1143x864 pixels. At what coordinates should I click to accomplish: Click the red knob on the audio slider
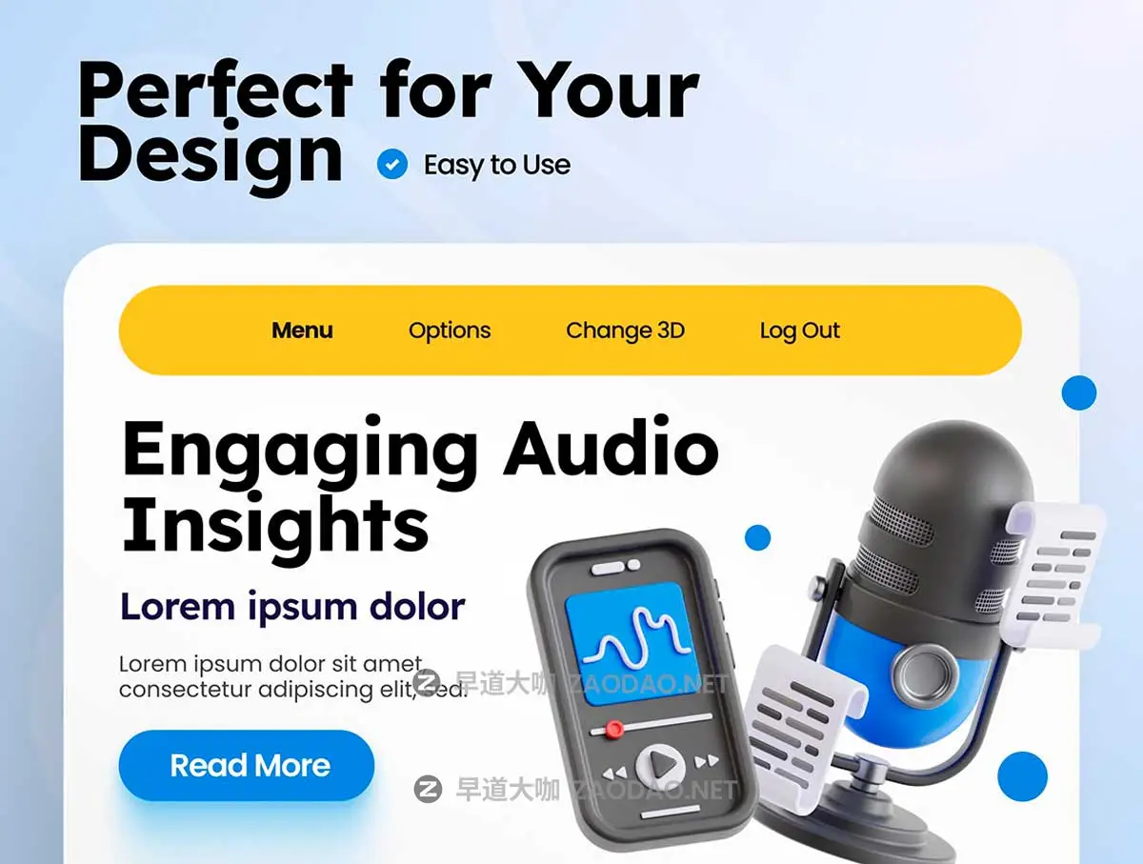tap(614, 729)
